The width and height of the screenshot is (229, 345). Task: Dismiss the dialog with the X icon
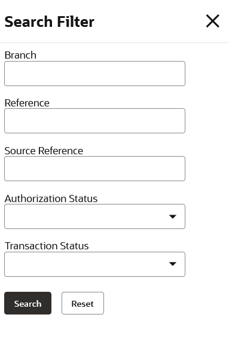[212, 21]
